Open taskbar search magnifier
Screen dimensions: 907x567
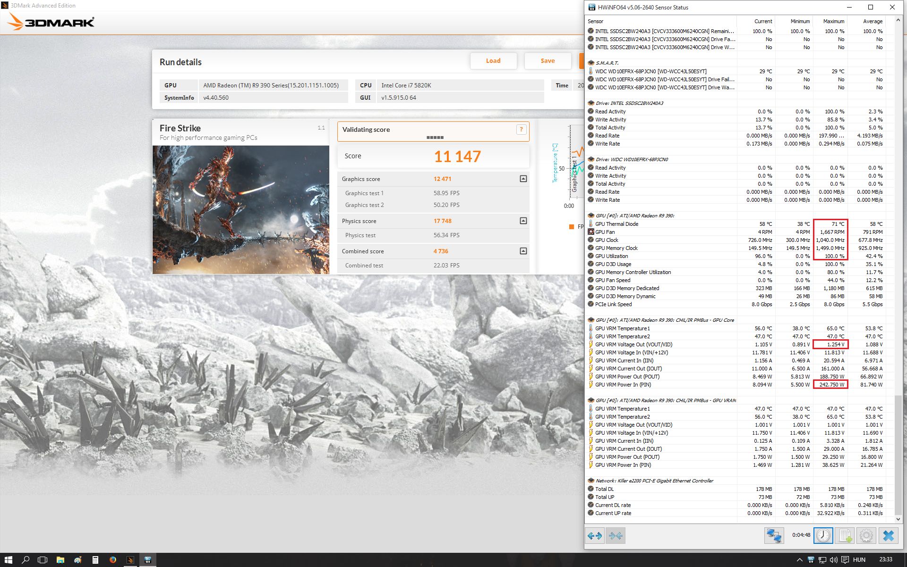26,560
